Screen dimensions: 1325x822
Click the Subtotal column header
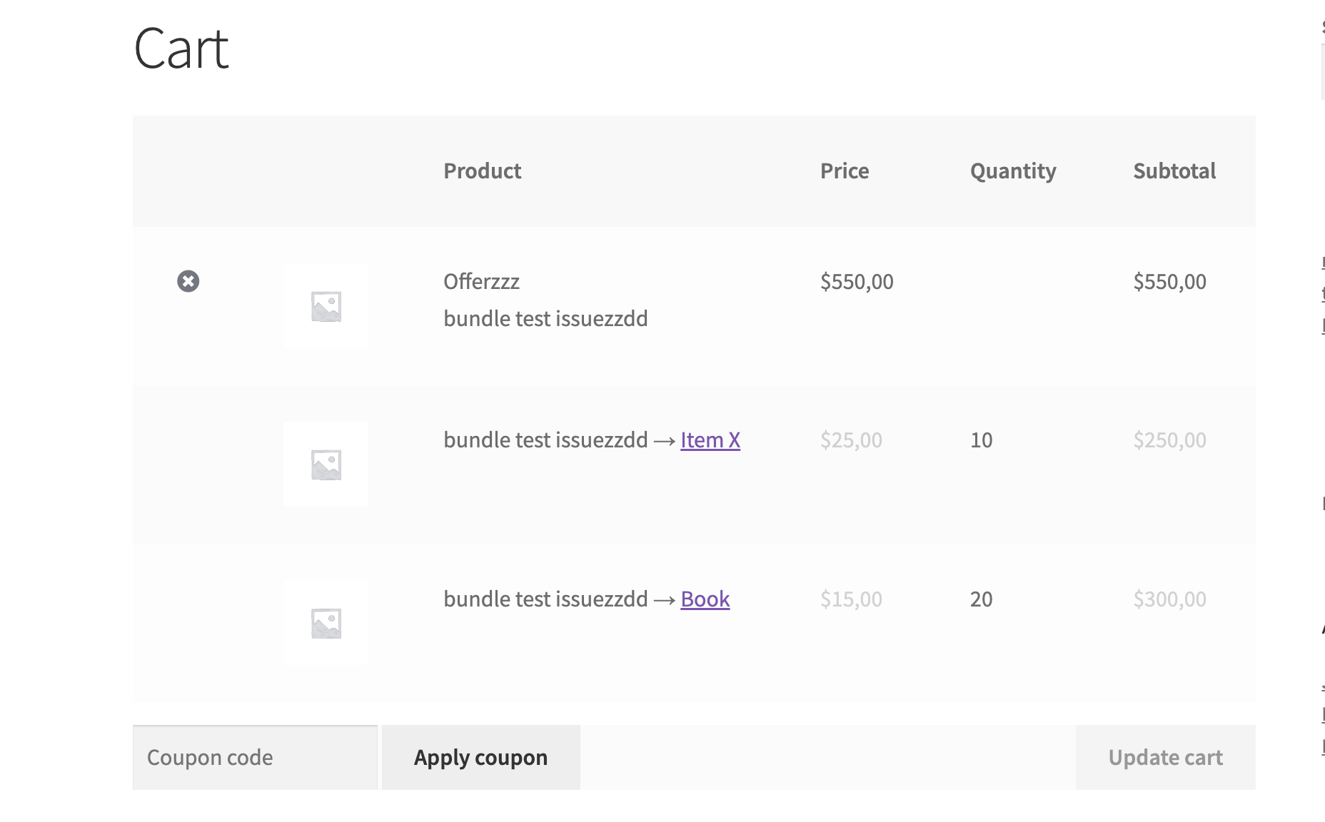pos(1174,171)
